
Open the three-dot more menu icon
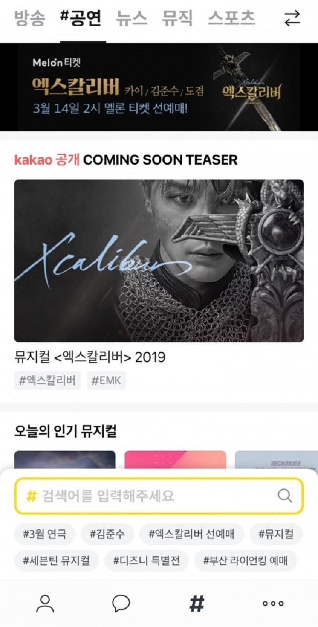coord(273,604)
